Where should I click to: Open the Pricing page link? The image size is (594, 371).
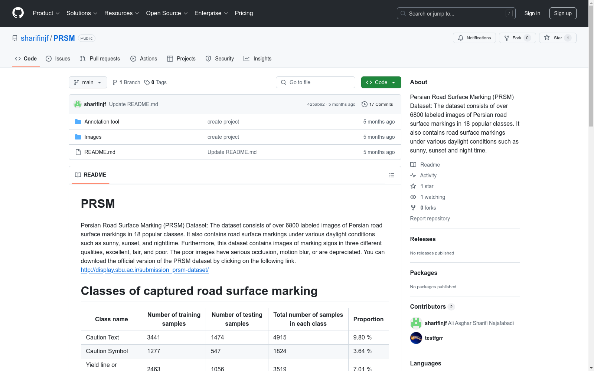coord(244,13)
